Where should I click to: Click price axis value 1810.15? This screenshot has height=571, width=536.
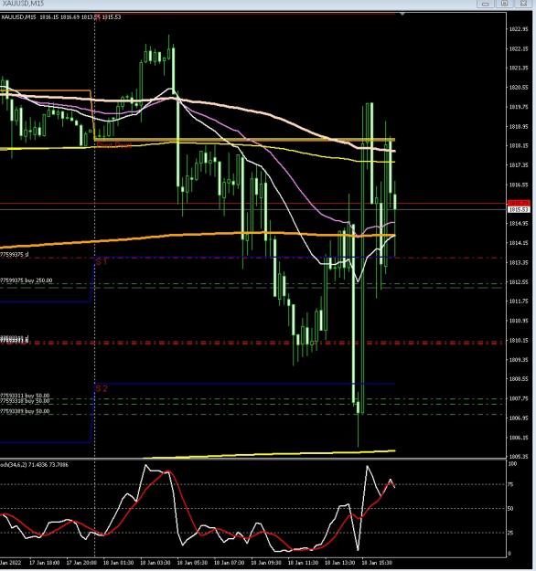519,341
